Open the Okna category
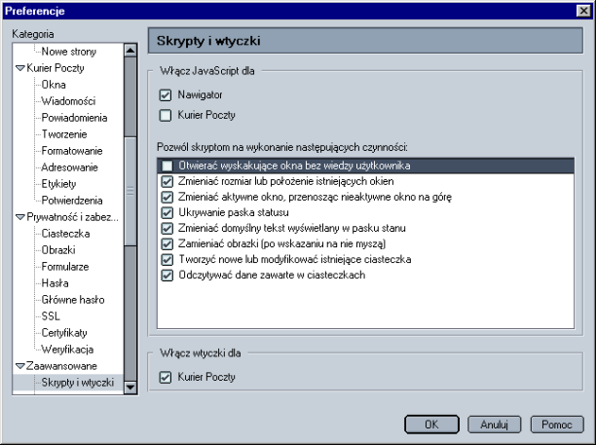596x445 pixels. point(54,85)
